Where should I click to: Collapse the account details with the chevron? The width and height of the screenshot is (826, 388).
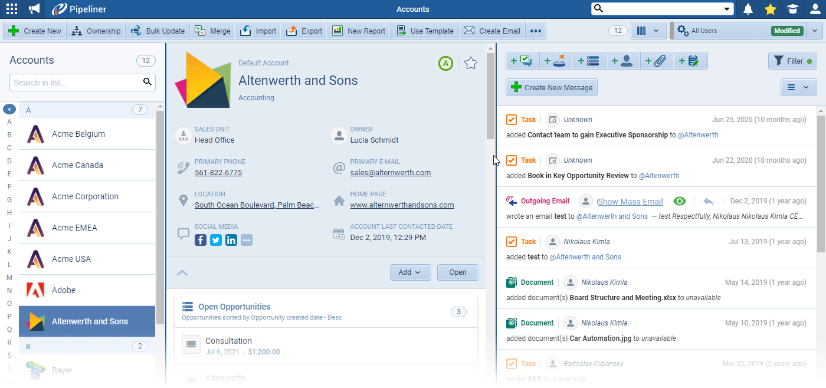point(182,272)
